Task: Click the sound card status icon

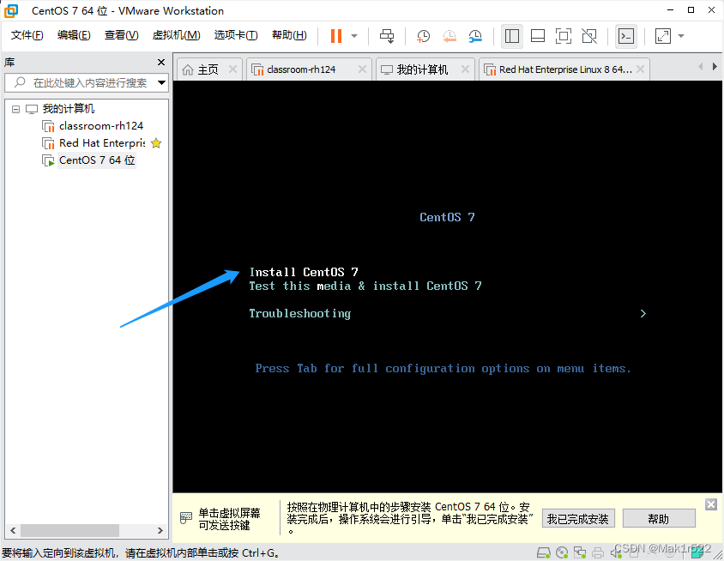Action: [x=616, y=552]
